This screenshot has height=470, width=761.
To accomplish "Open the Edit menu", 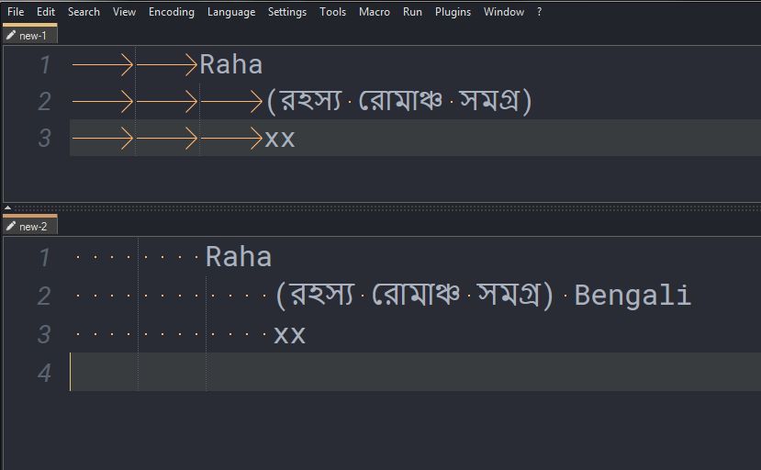I will (46, 12).
